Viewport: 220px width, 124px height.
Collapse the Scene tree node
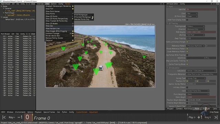pyautogui.click(x=1, y=6)
